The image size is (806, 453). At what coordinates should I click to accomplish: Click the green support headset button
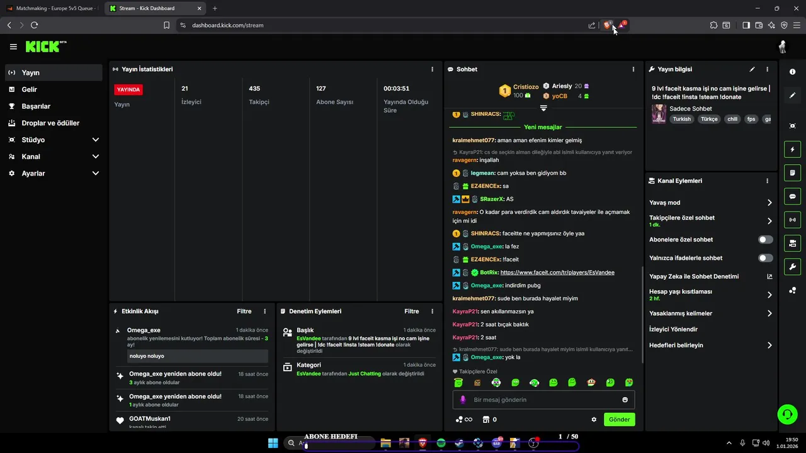pos(787,414)
